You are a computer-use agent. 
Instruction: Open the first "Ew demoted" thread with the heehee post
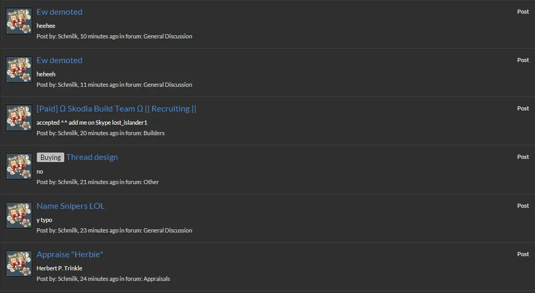(60, 12)
